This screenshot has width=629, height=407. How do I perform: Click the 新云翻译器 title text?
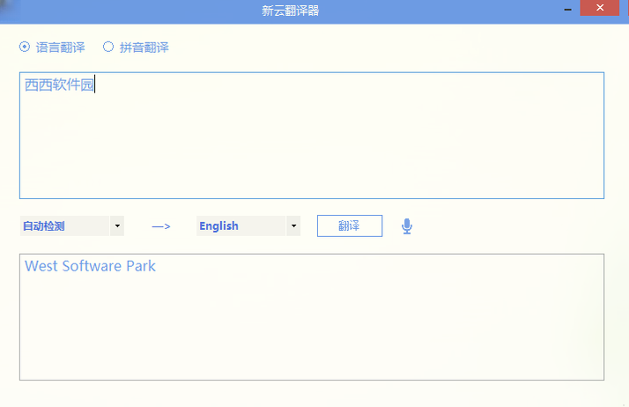tap(291, 11)
